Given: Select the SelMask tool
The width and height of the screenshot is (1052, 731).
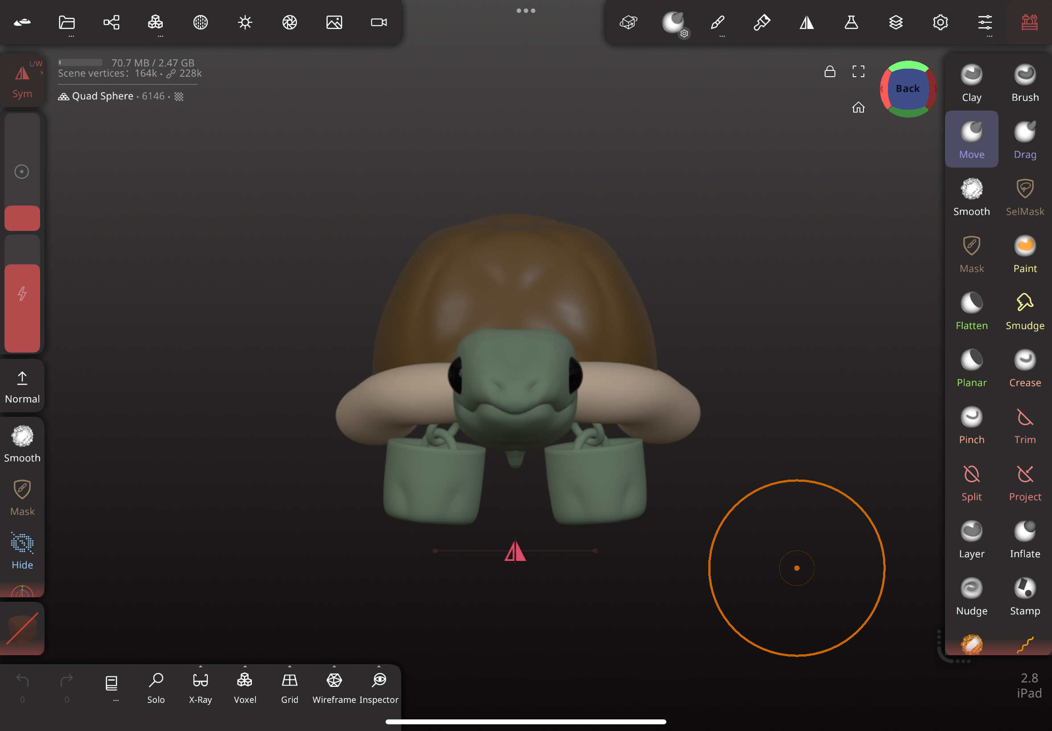Looking at the screenshot, I should point(1025,197).
